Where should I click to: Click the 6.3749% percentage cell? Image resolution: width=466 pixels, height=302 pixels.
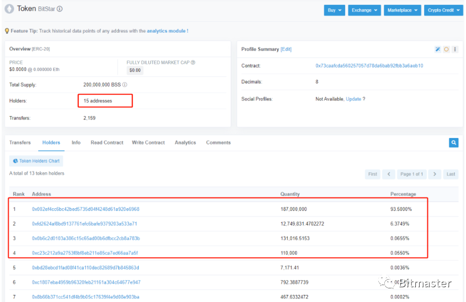pos(400,224)
